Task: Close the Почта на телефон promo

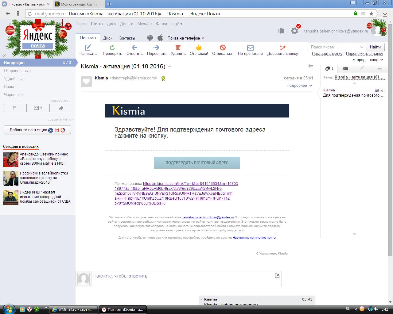Action: click(203, 38)
